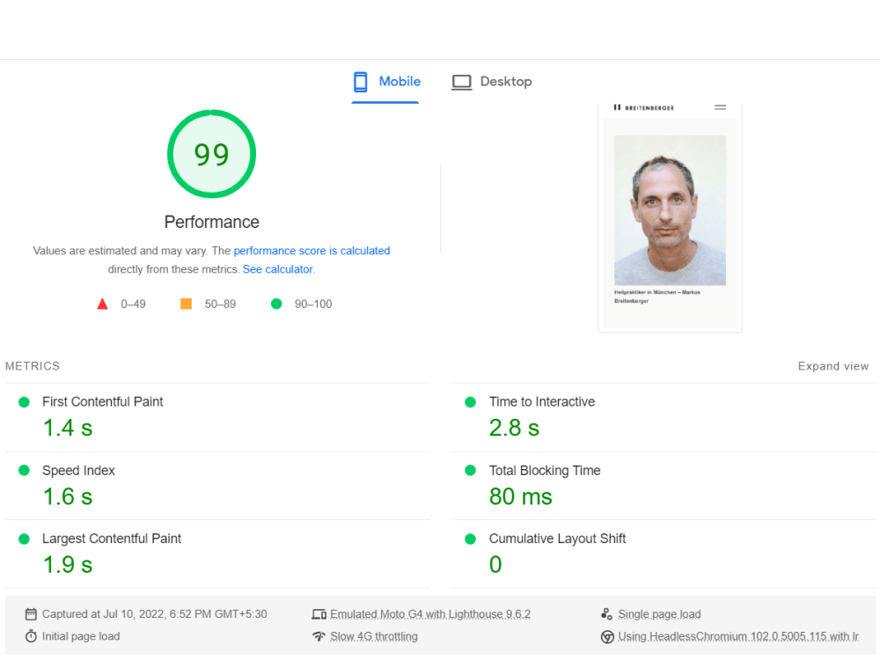Click the Cumulative Layout Shift value 0
Viewport: 880px width, 660px height.
495,565
